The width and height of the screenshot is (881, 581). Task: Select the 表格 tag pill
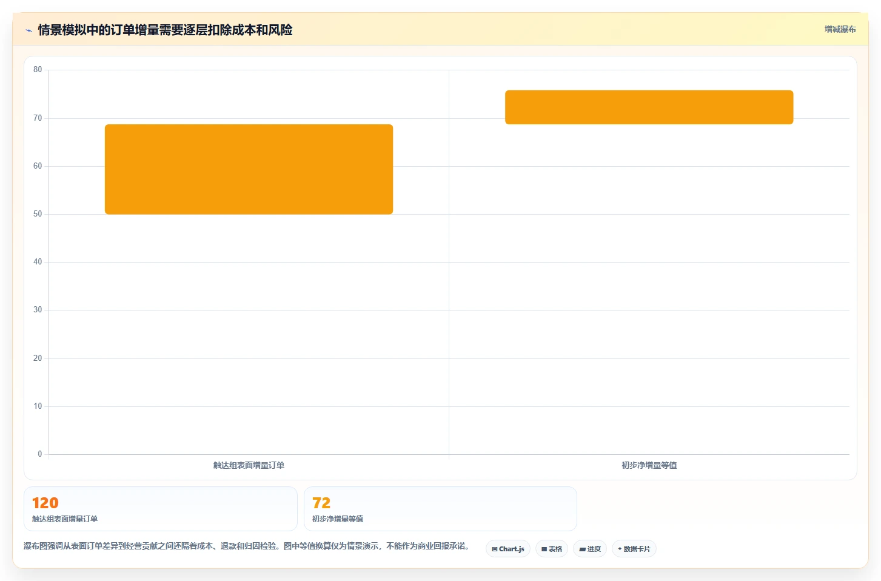tap(552, 549)
